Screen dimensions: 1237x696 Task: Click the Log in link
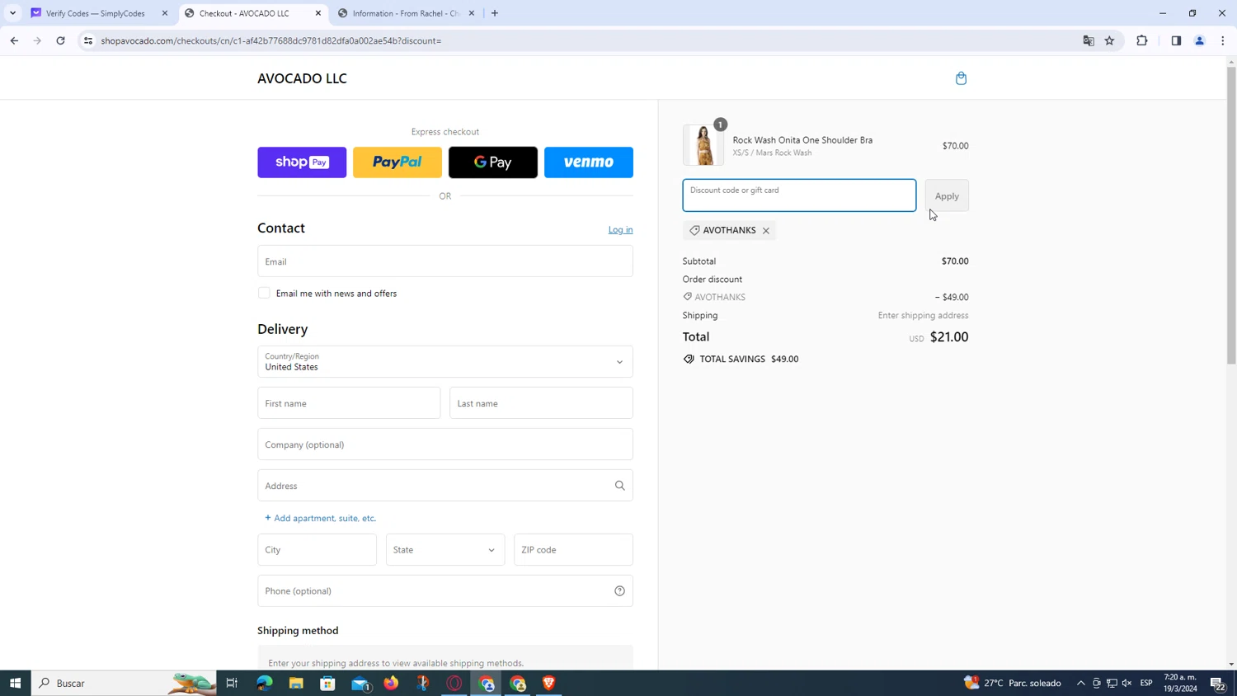[x=621, y=230]
